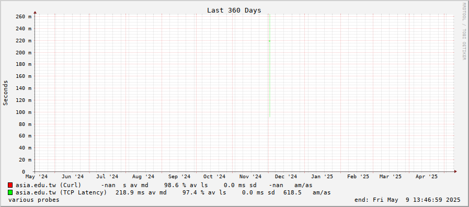Click the asia.edu.tw (Curl) legend label
469x207 pixels.
coord(49,185)
